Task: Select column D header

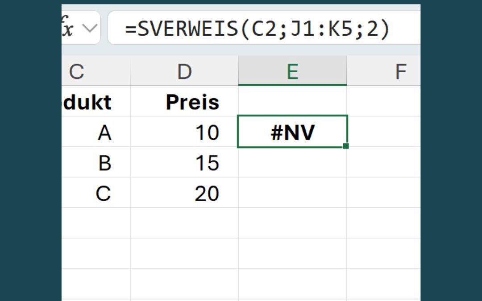Action: click(184, 71)
